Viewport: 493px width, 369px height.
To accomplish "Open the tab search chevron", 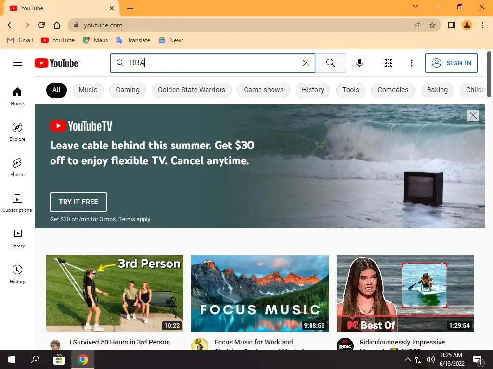I will point(415,7).
